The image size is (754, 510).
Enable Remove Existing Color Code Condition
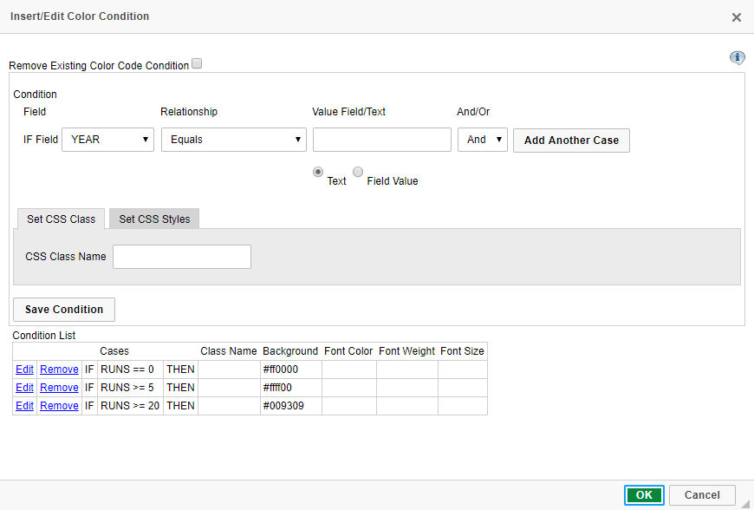click(x=197, y=63)
